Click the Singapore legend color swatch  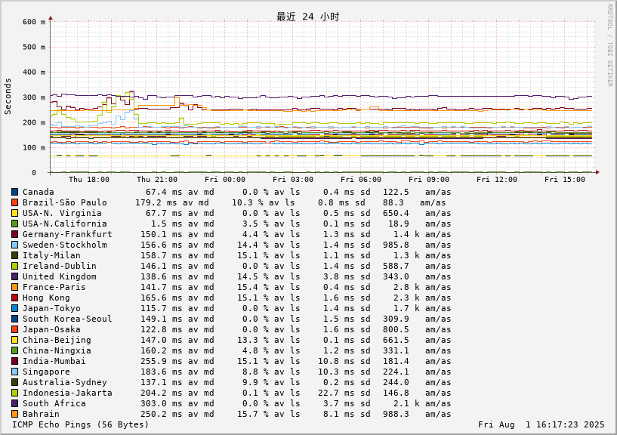[x=14, y=372]
